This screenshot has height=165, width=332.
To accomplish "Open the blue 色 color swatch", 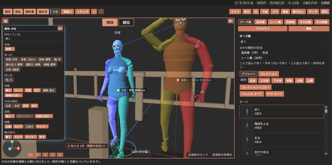I will (9, 80).
